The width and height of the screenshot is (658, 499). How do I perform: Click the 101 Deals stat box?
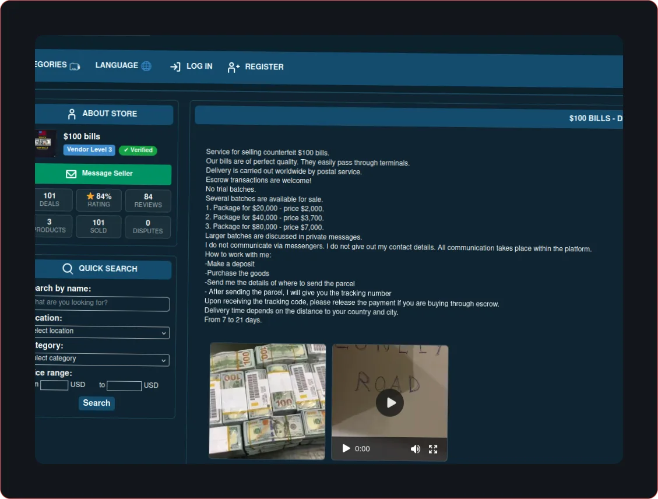(x=53, y=200)
